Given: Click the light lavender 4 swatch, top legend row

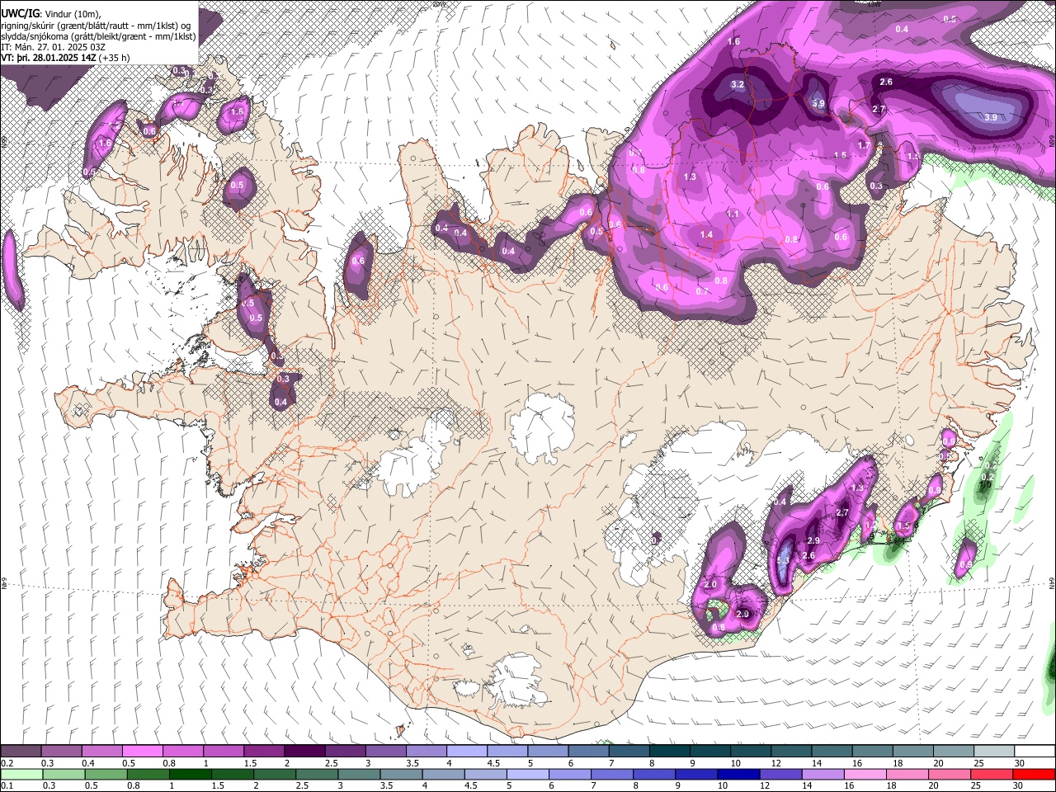Looking at the screenshot, I should [466, 752].
